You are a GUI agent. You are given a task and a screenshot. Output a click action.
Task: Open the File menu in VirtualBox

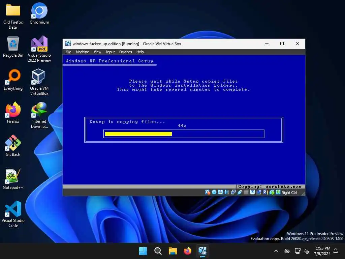click(68, 52)
